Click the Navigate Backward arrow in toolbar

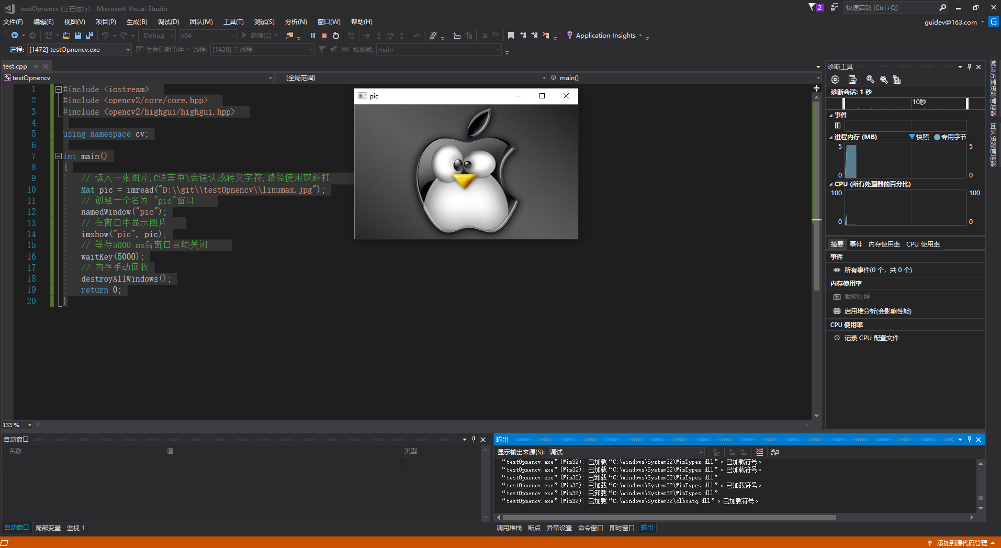tap(15, 36)
